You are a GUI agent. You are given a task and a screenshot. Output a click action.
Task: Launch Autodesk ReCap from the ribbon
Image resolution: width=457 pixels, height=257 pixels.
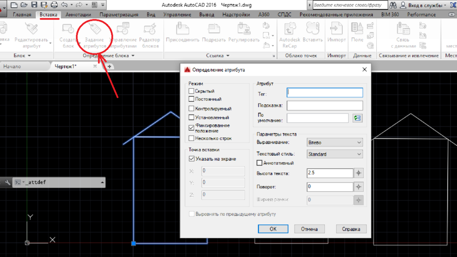pos(290,30)
